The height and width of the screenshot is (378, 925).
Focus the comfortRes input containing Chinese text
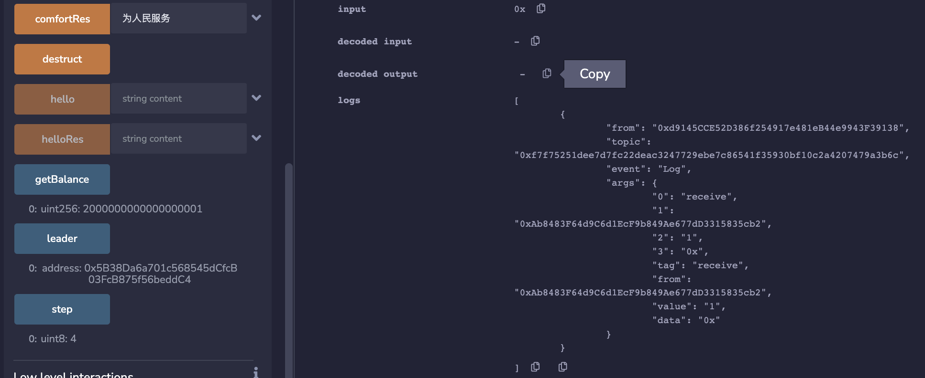point(178,18)
